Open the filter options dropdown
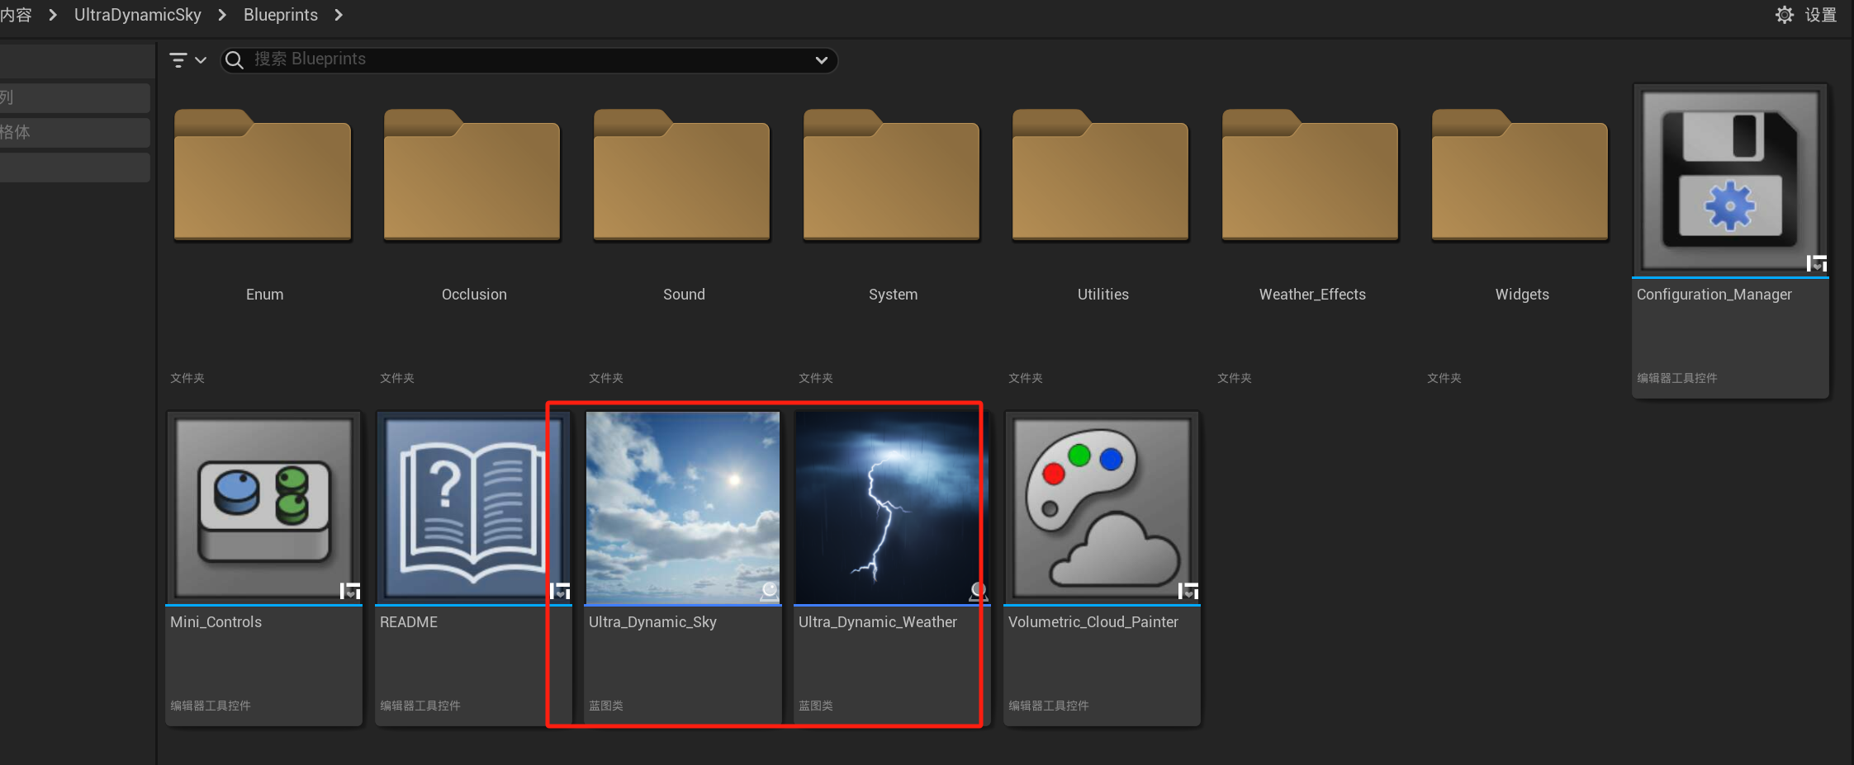Image resolution: width=1854 pixels, height=765 pixels. [x=187, y=59]
